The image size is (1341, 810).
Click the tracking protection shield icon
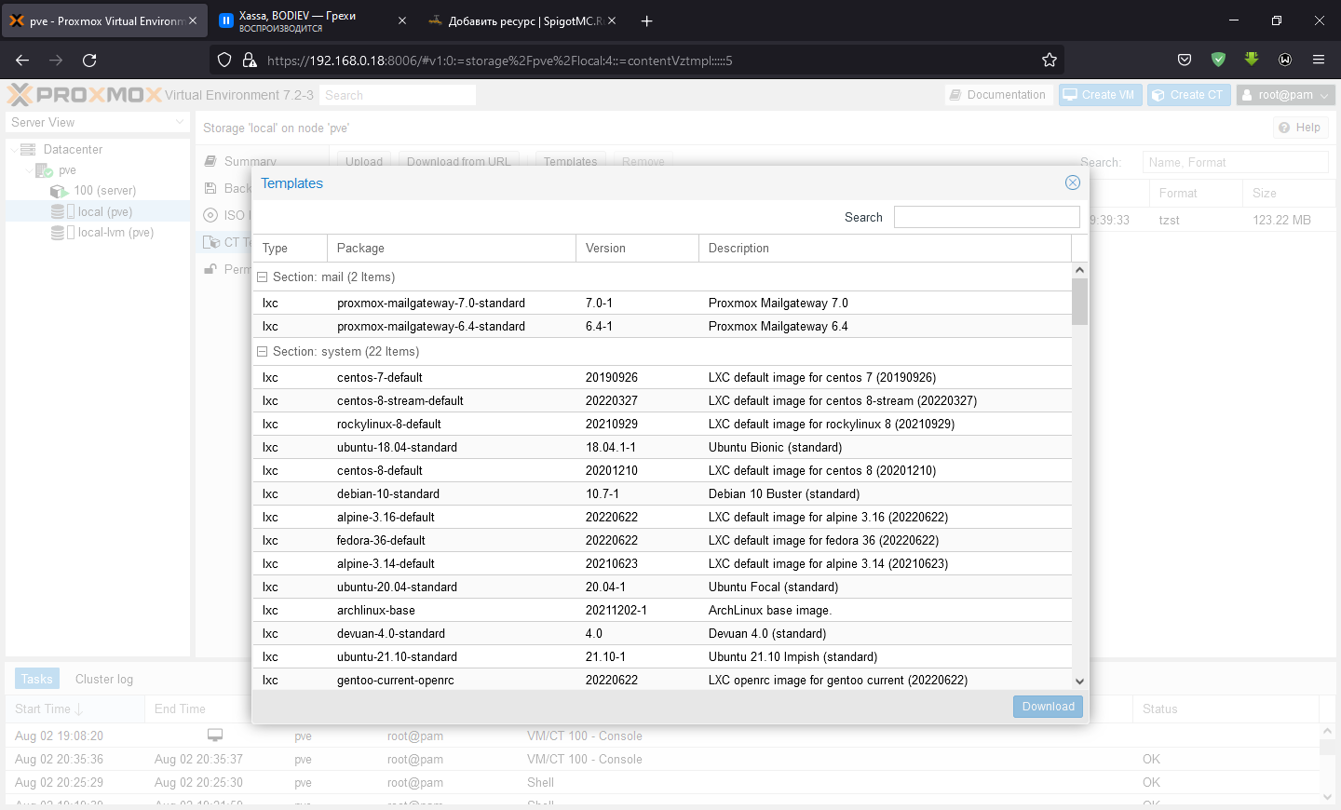(x=224, y=60)
